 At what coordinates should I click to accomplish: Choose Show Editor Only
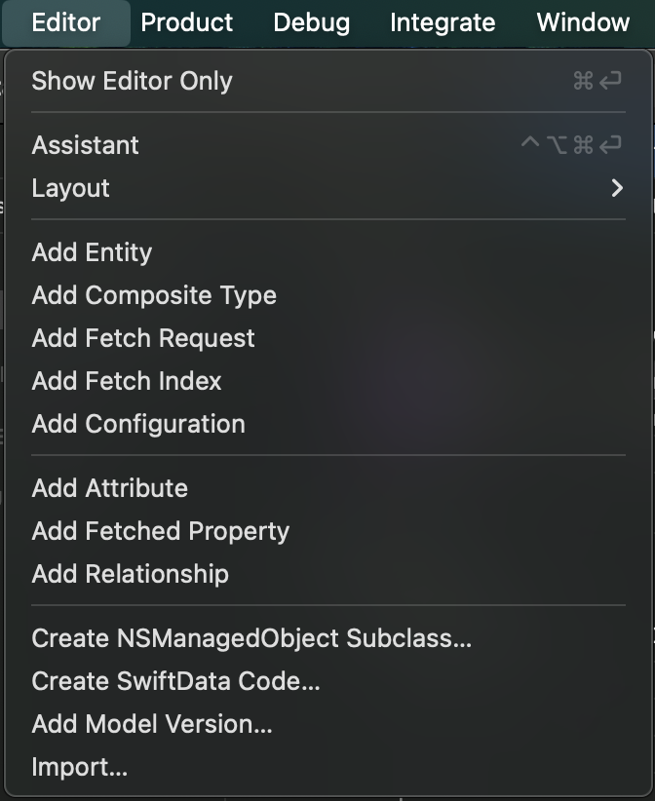(328, 81)
